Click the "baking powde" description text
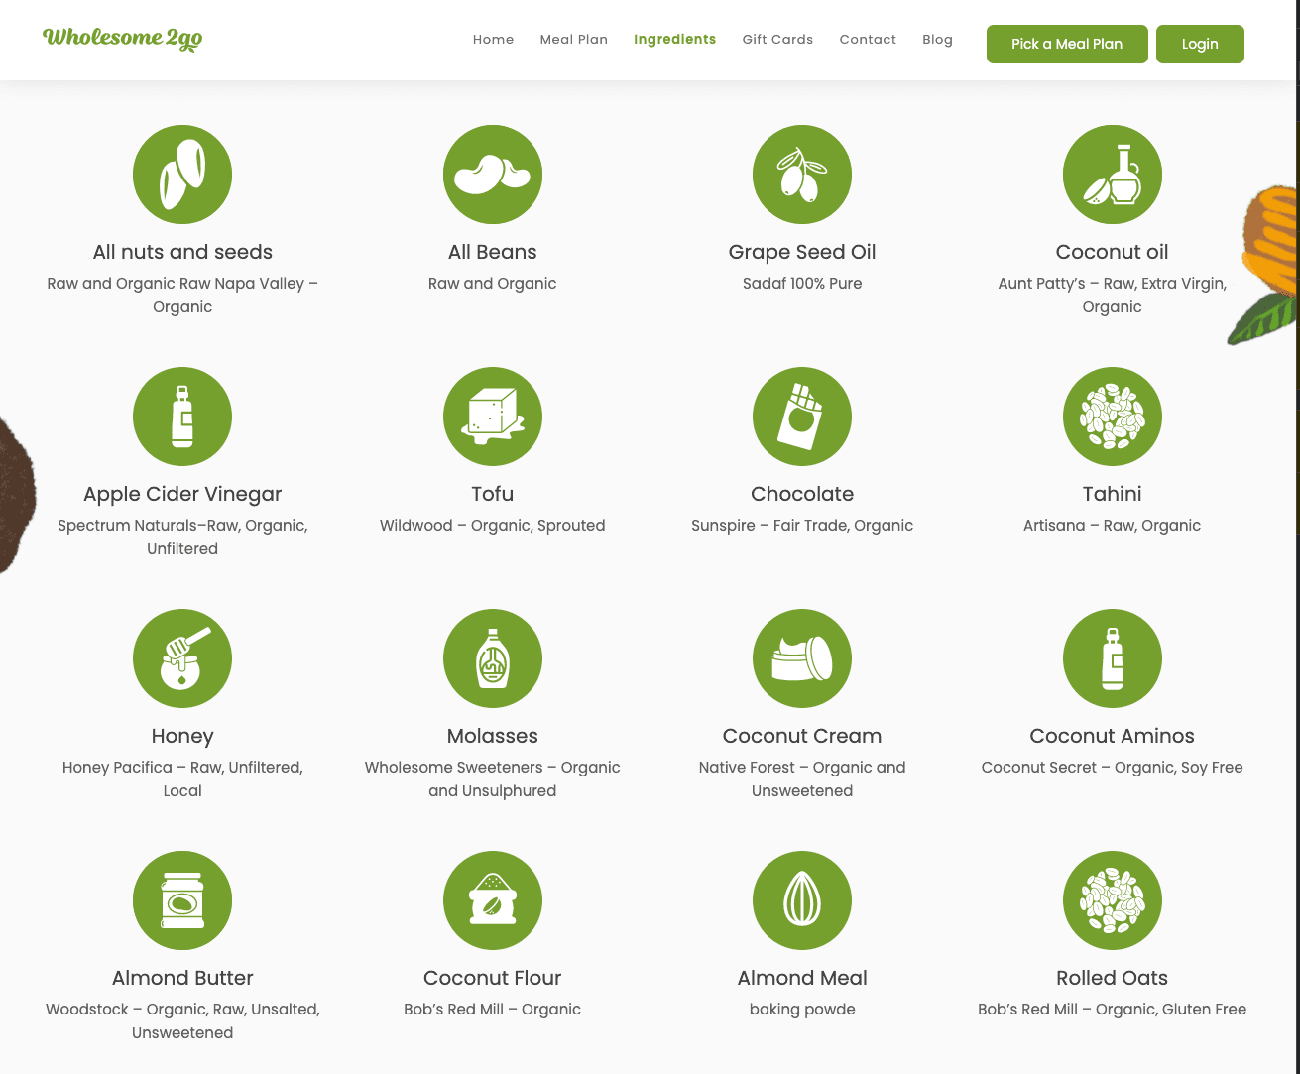The width and height of the screenshot is (1300, 1074). click(x=802, y=1009)
